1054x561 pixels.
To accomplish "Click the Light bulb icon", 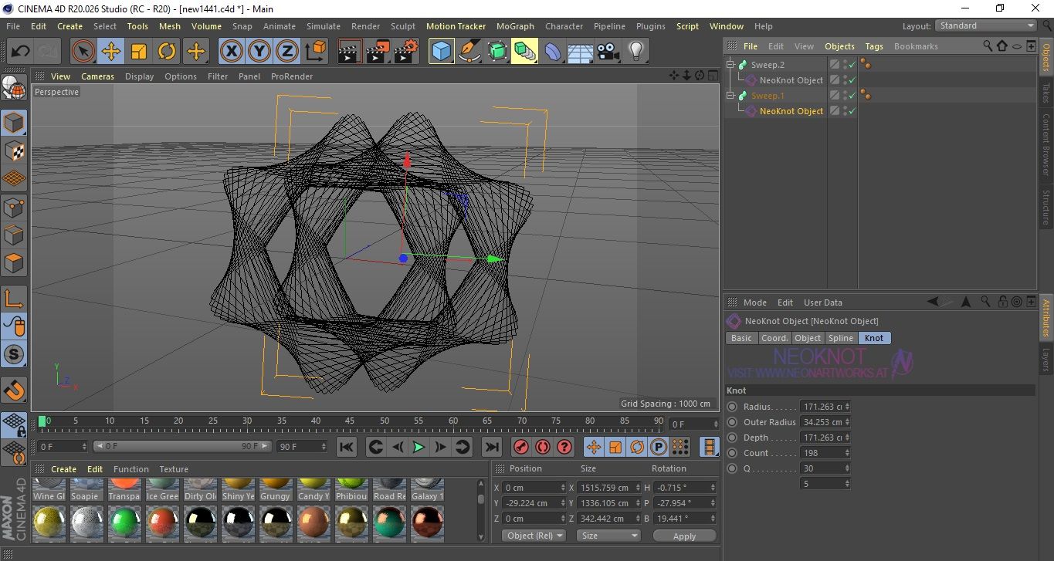I will [x=635, y=52].
